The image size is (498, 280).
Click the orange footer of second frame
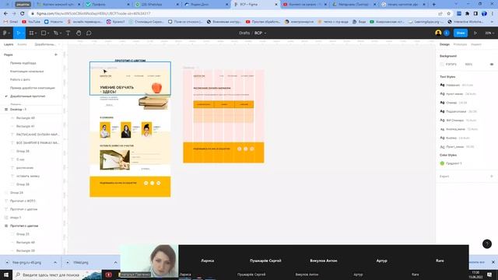223,152
